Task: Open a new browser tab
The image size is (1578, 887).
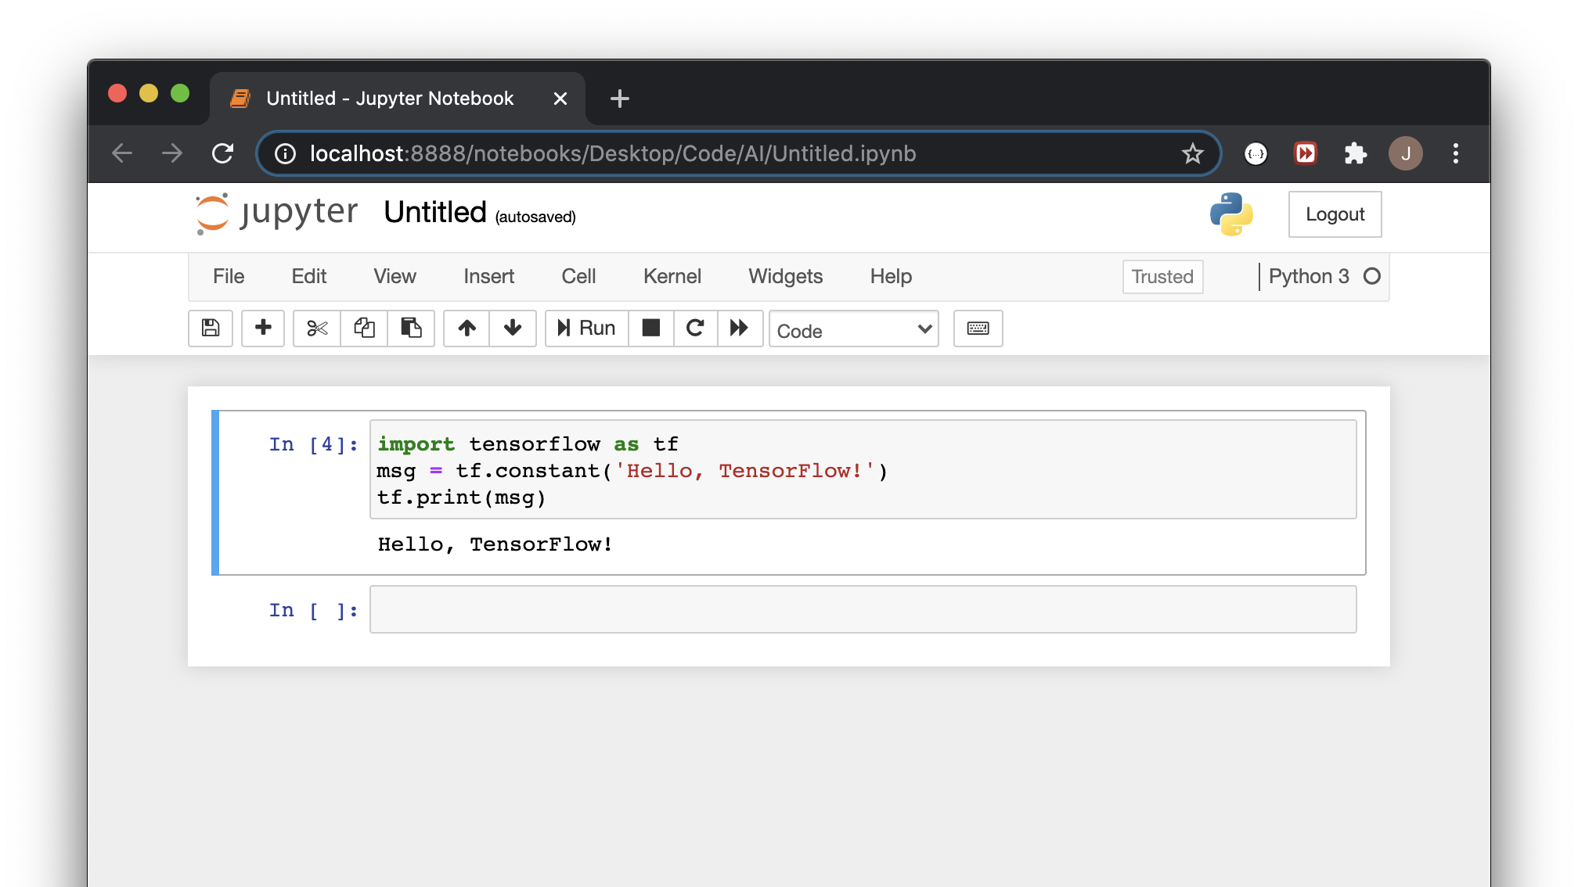Action: tap(620, 99)
